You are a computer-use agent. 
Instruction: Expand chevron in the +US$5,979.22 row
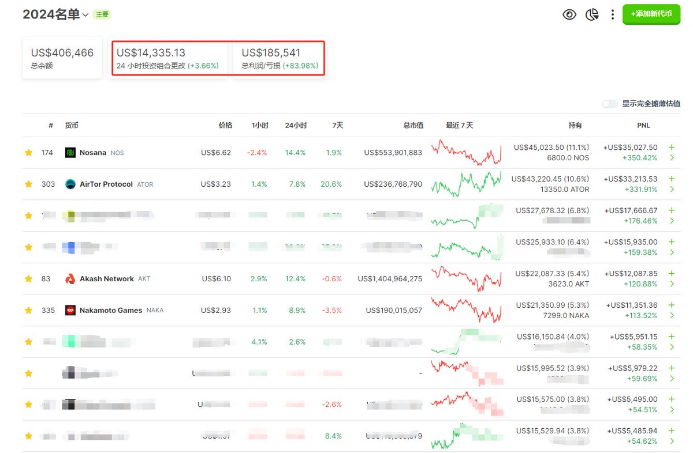(x=672, y=379)
